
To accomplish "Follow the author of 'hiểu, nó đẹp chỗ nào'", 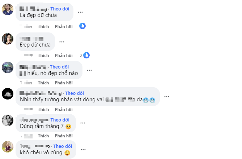I will pos(59,67).
